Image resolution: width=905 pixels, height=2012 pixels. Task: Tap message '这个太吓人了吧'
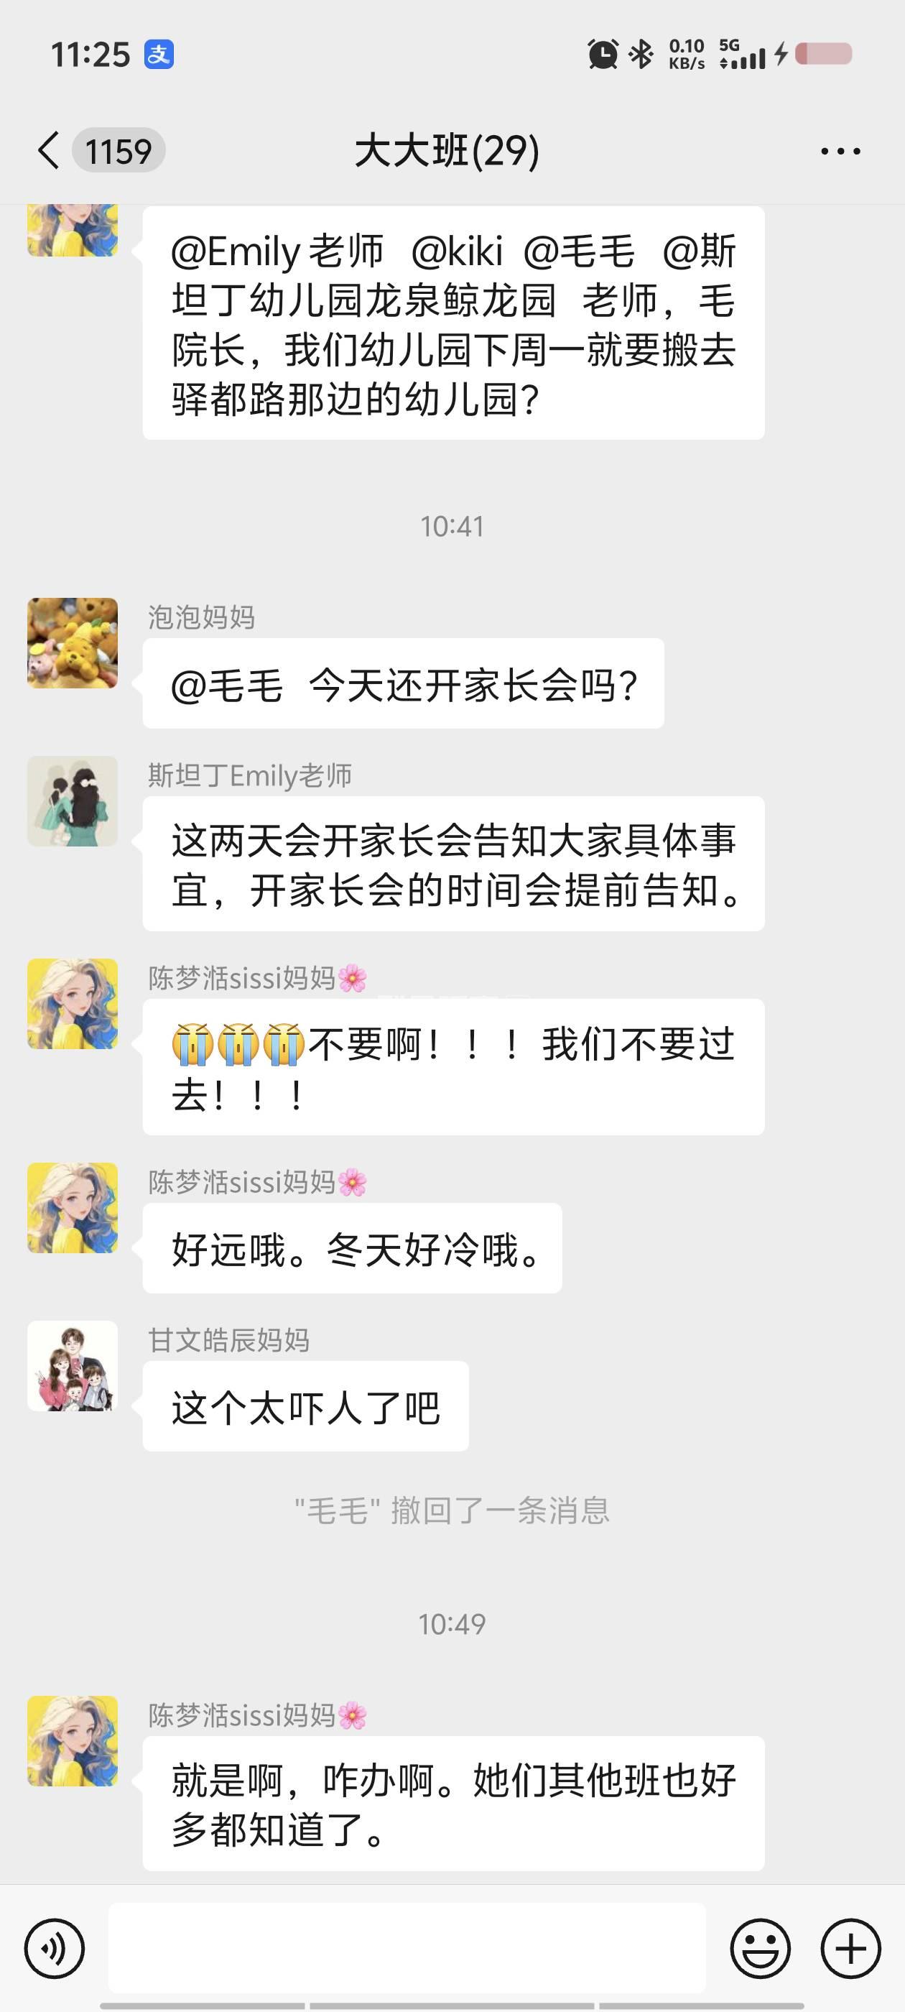(306, 1406)
